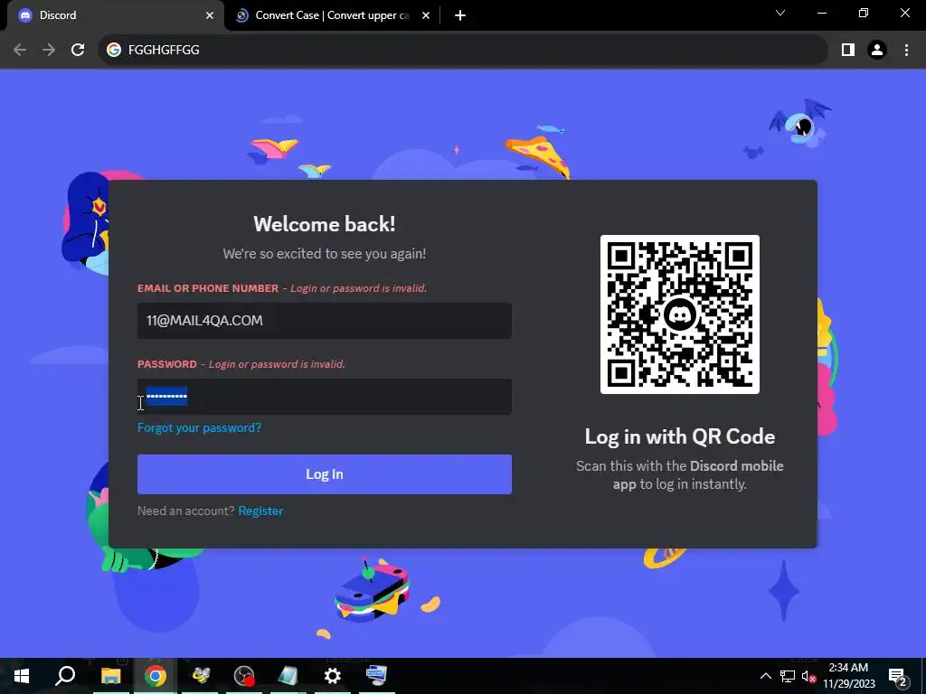Click the Welcome back! heading
Screen dimensions: 926x694
tap(325, 224)
